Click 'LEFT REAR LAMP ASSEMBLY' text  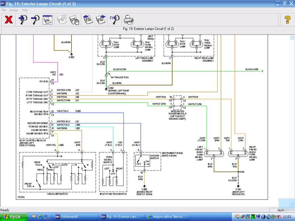pyautogui.click(x=144, y=59)
